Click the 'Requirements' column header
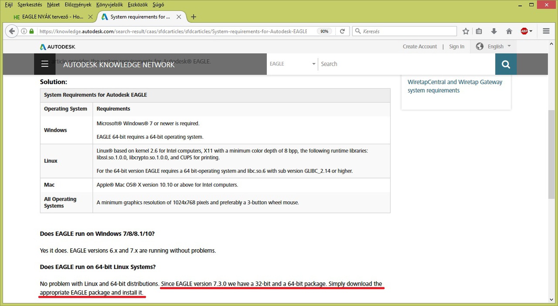Screen dimensions: 558x306 point(113,109)
